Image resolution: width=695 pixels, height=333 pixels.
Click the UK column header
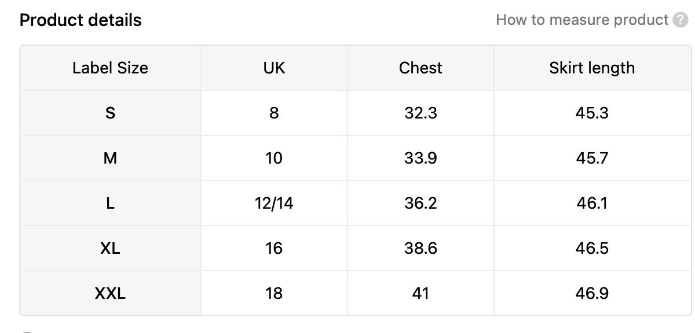[x=274, y=68]
